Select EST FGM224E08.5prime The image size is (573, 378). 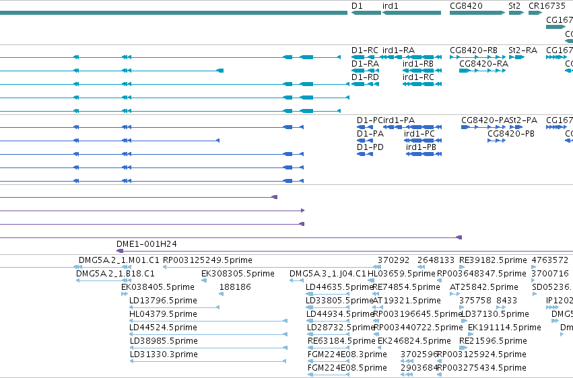[x=329, y=375]
